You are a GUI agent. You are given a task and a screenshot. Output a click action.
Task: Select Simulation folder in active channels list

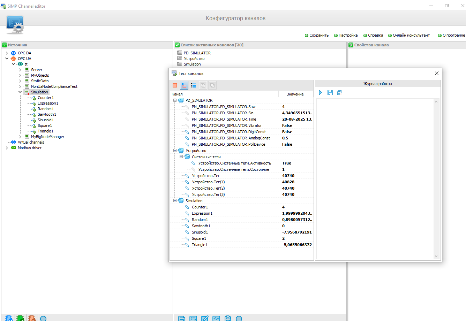coord(192,64)
